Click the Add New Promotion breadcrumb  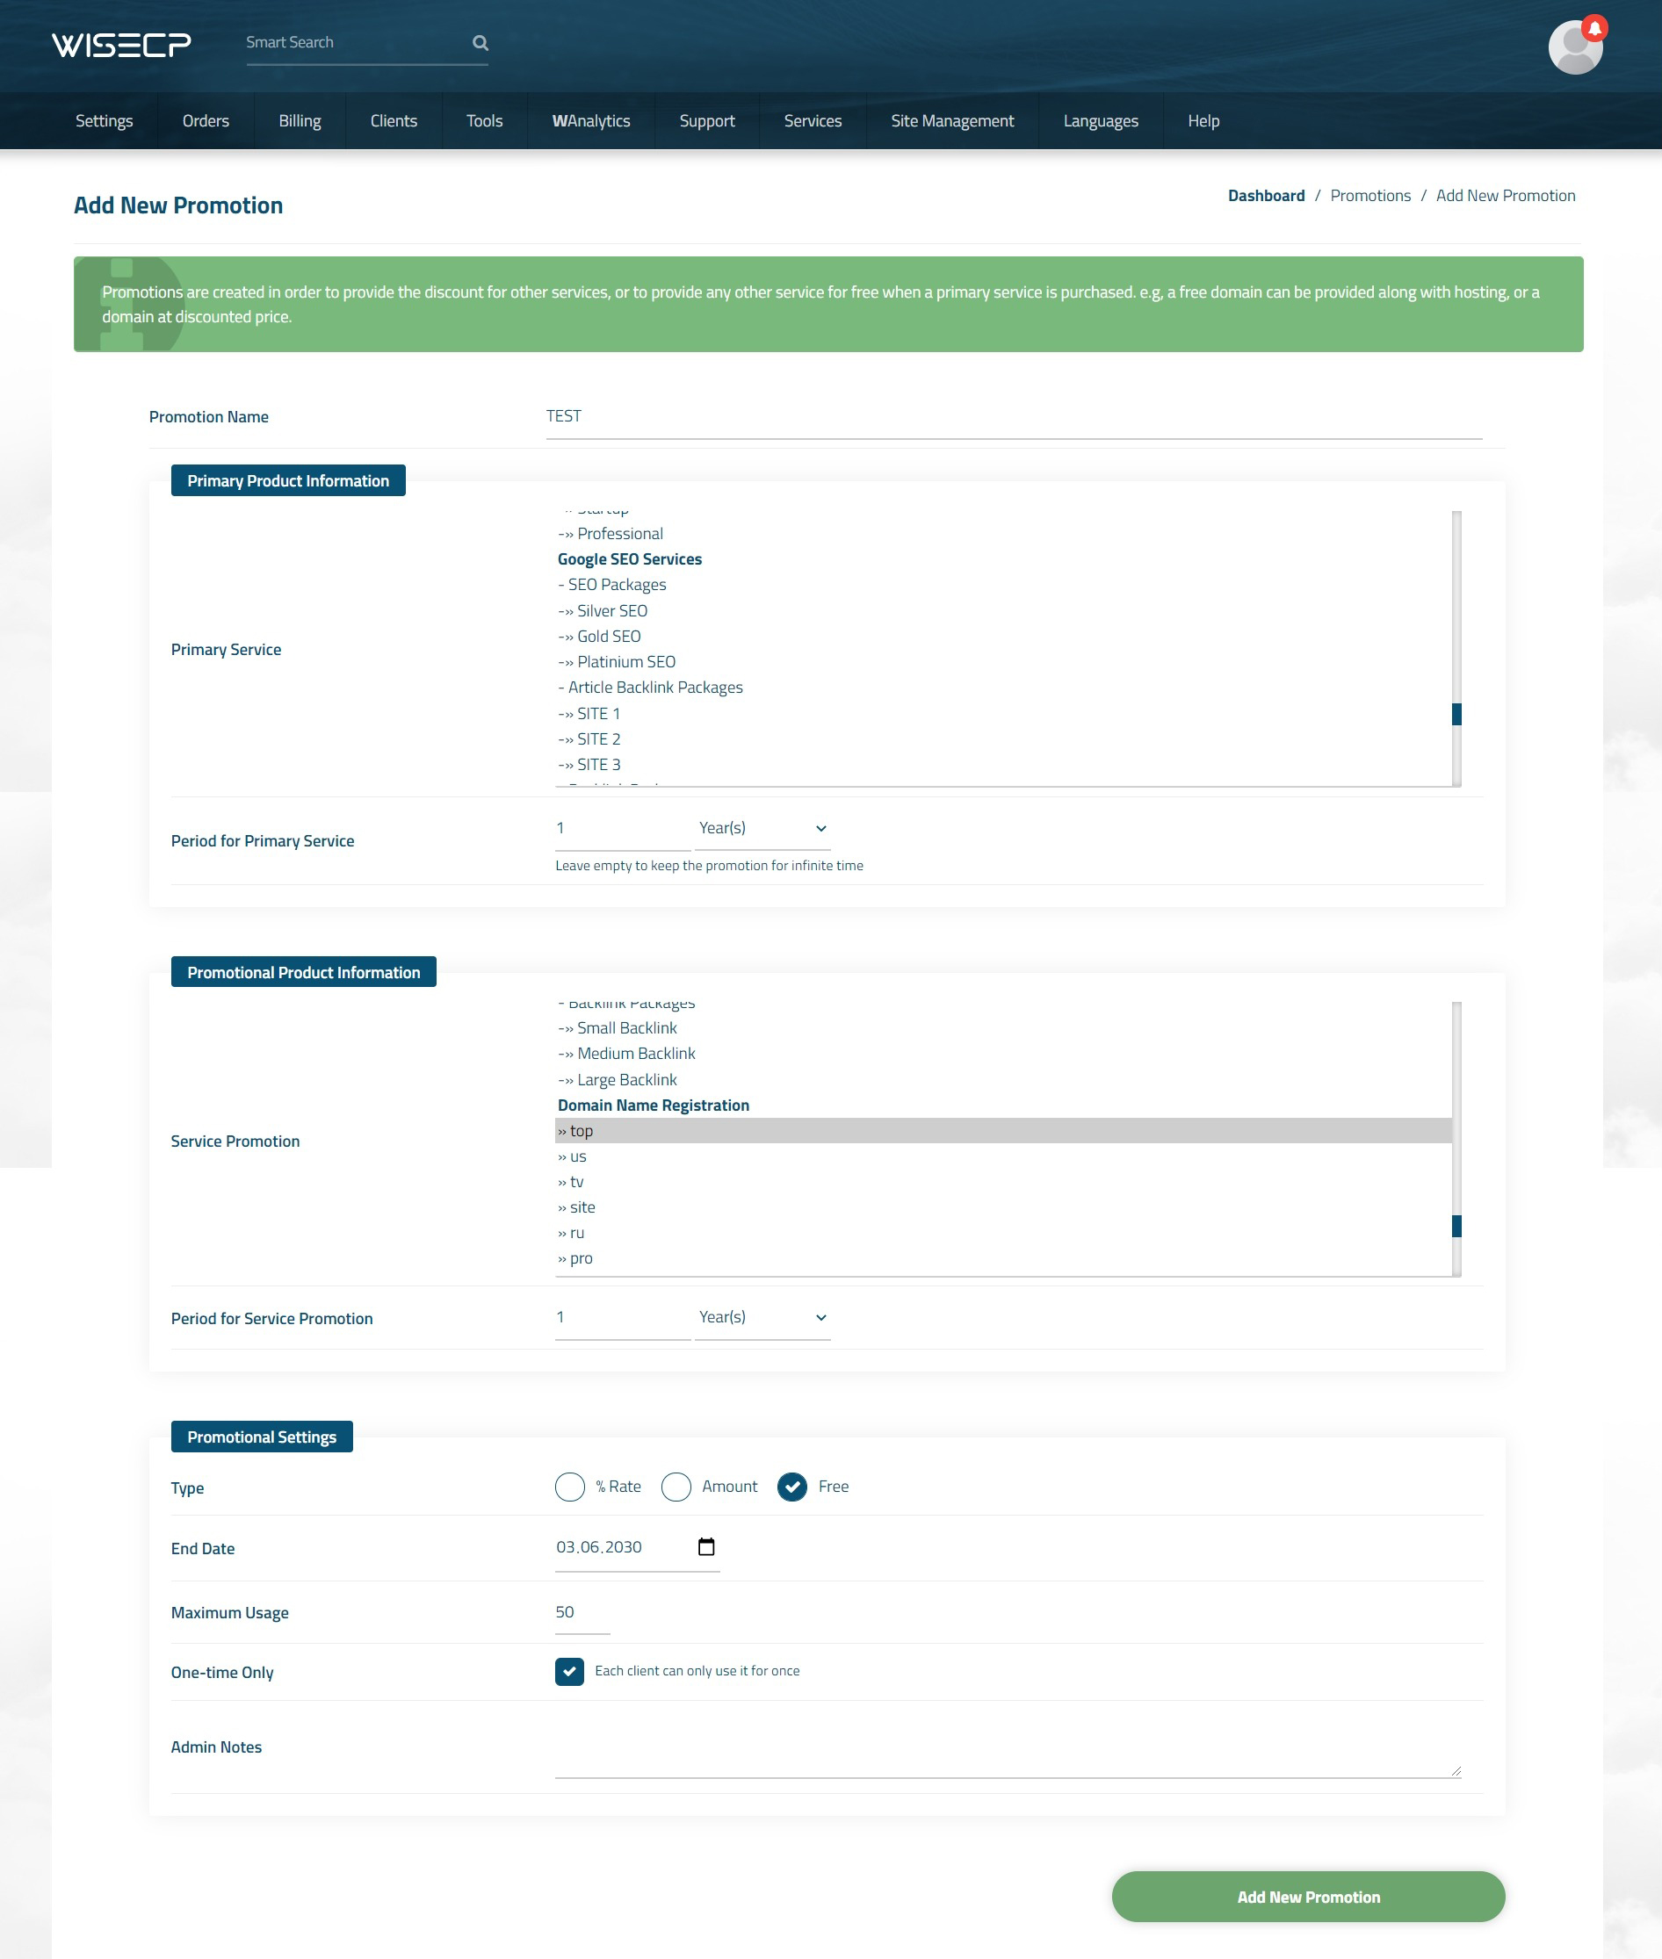1505,195
